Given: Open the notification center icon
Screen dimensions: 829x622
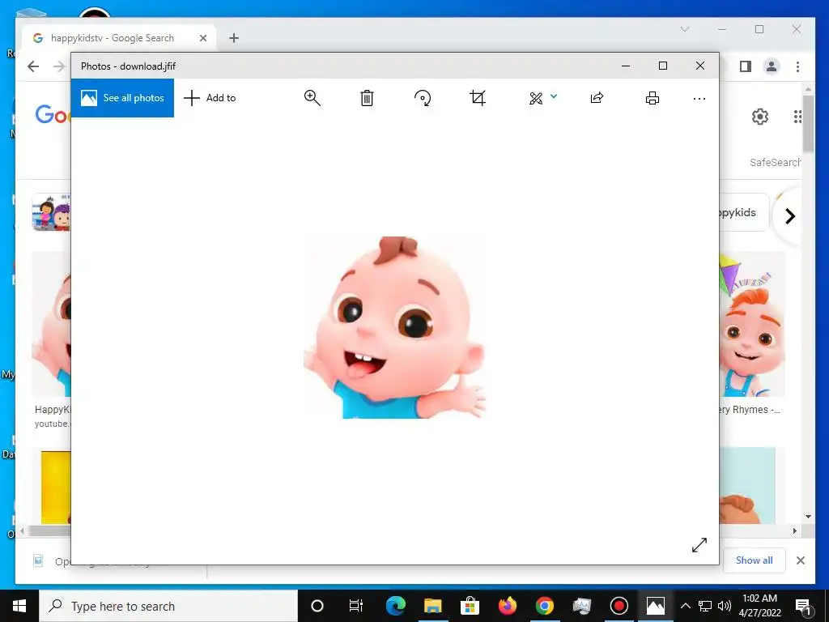Looking at the screenshot, I should pyautogui.click(x=803, y=606).
